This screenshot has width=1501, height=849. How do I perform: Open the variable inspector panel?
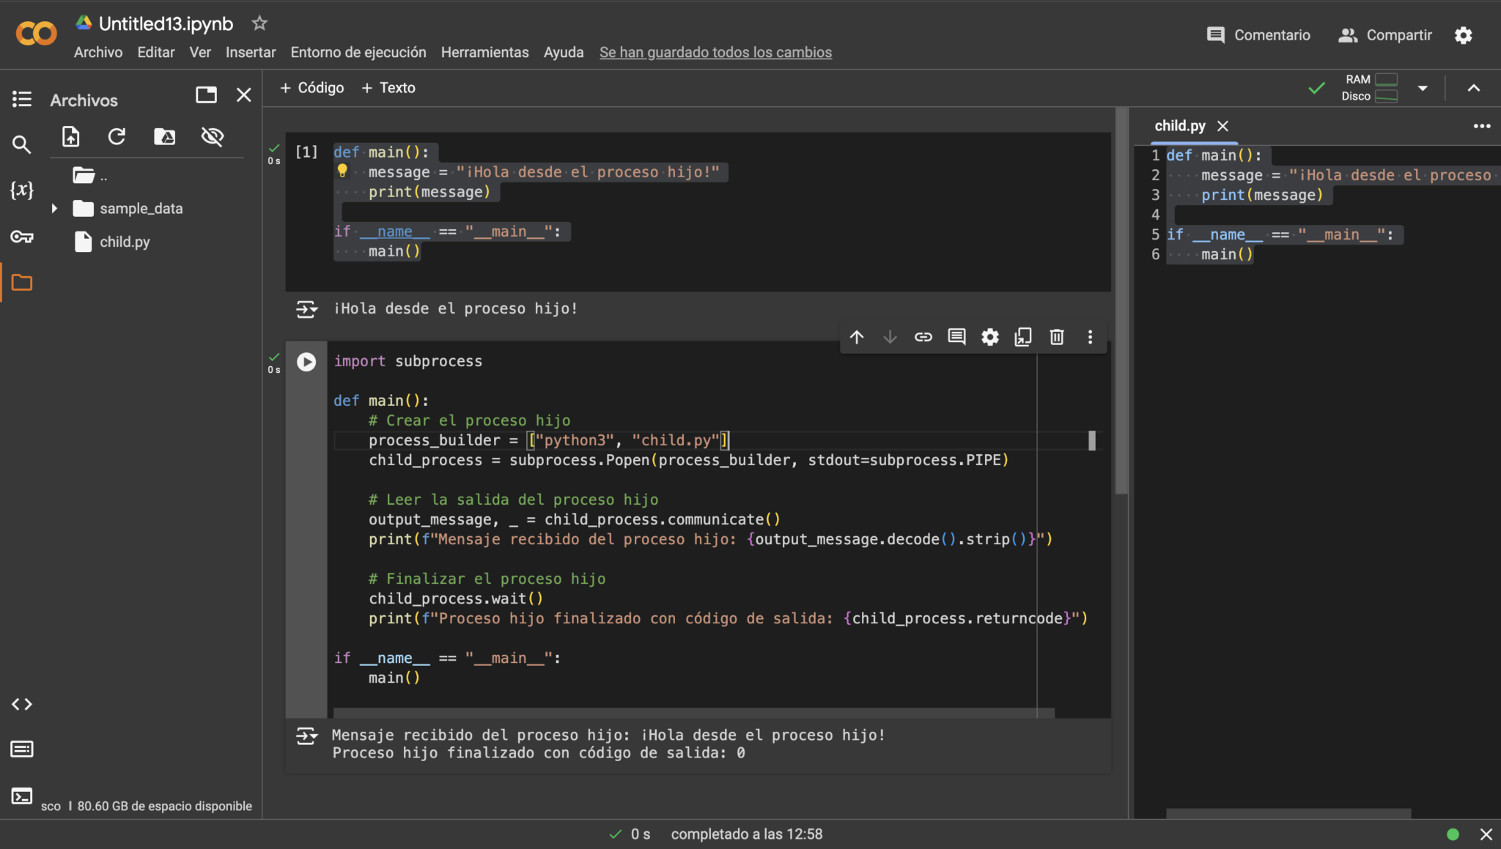tap(22, 189)
